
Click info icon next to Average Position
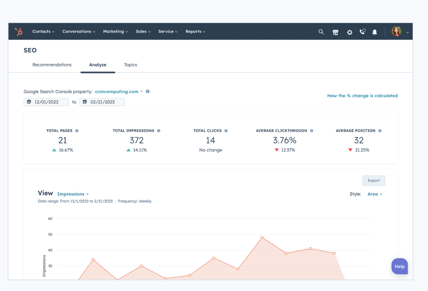pos(380,131)
